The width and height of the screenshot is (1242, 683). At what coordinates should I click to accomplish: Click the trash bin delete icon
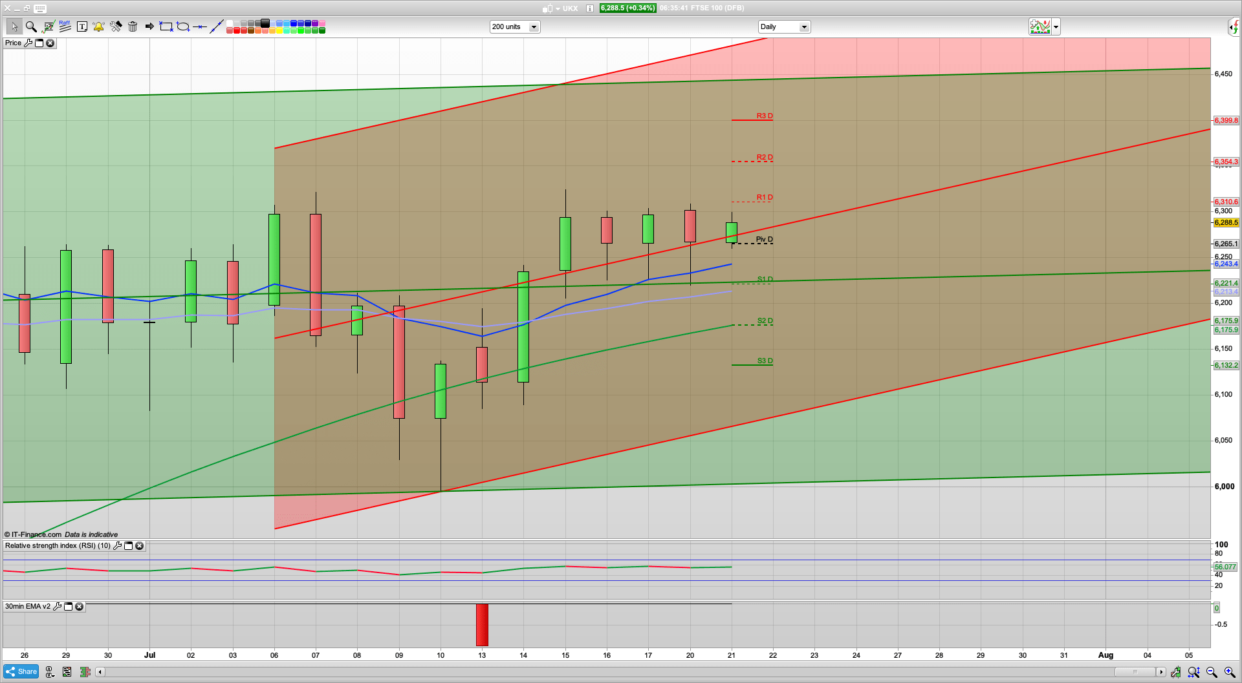(133, 26)
